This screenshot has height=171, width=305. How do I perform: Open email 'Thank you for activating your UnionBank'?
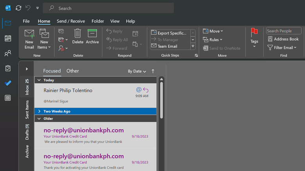pos(95,160)
